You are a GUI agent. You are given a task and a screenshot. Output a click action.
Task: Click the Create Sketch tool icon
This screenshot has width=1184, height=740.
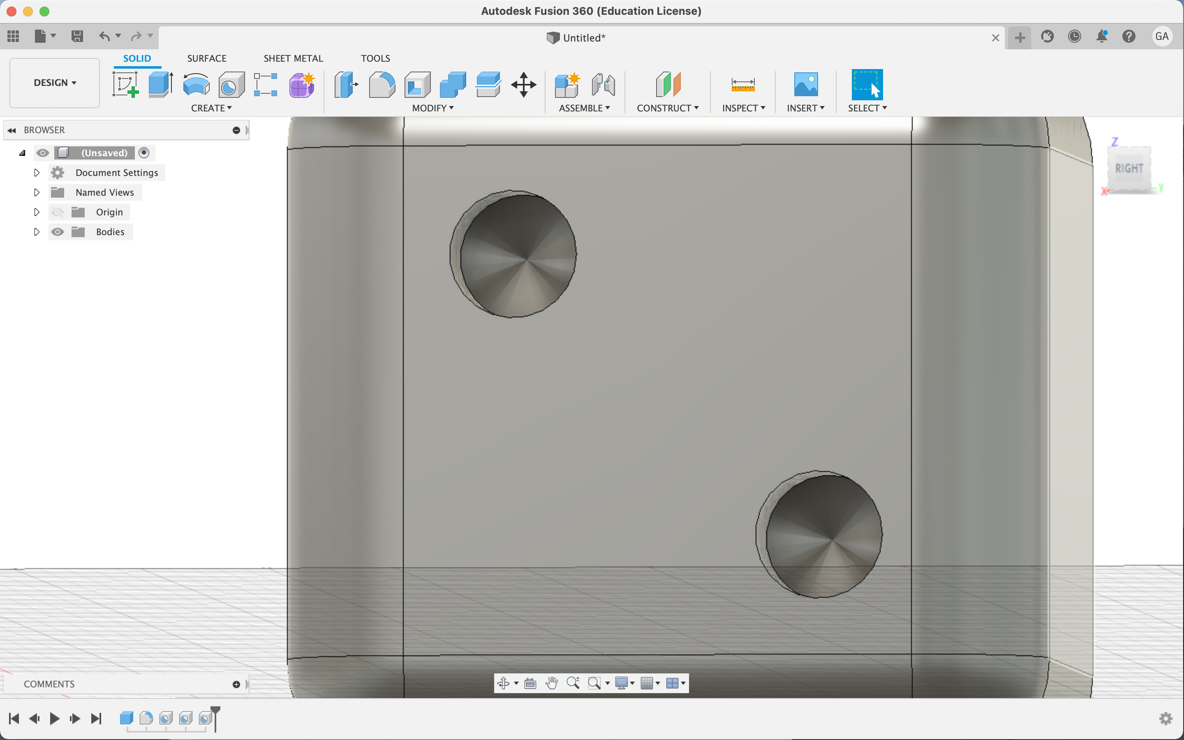click(x=125, y=84)
